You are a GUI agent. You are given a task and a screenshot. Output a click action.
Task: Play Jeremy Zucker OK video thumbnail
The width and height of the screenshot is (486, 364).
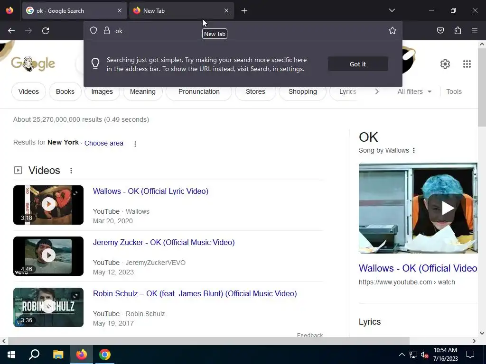48,256
